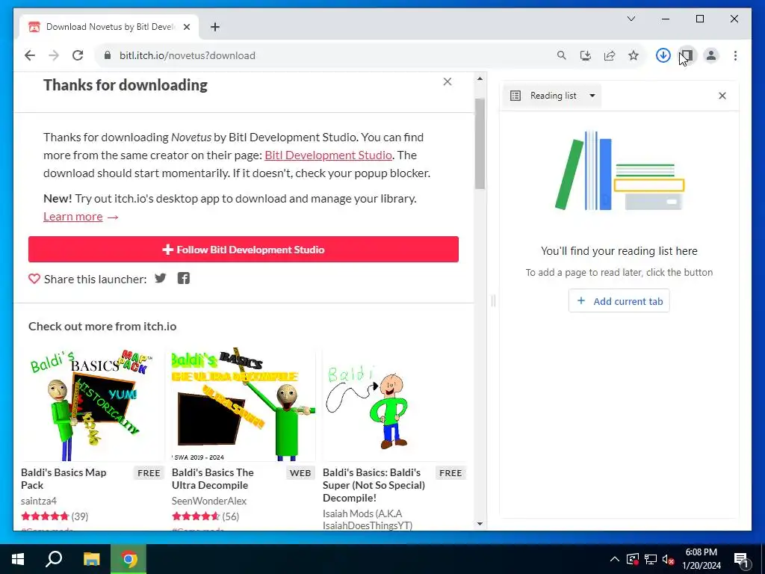Screen dimensions: 765x574
Task: Share launcher on Twitter
Action: 161,278
